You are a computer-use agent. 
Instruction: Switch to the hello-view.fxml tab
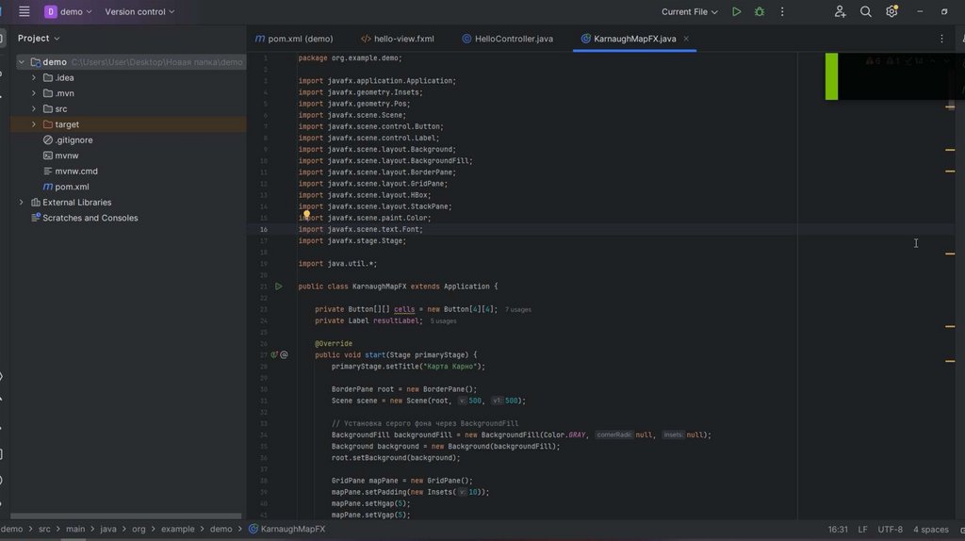[x=403, y=39]
